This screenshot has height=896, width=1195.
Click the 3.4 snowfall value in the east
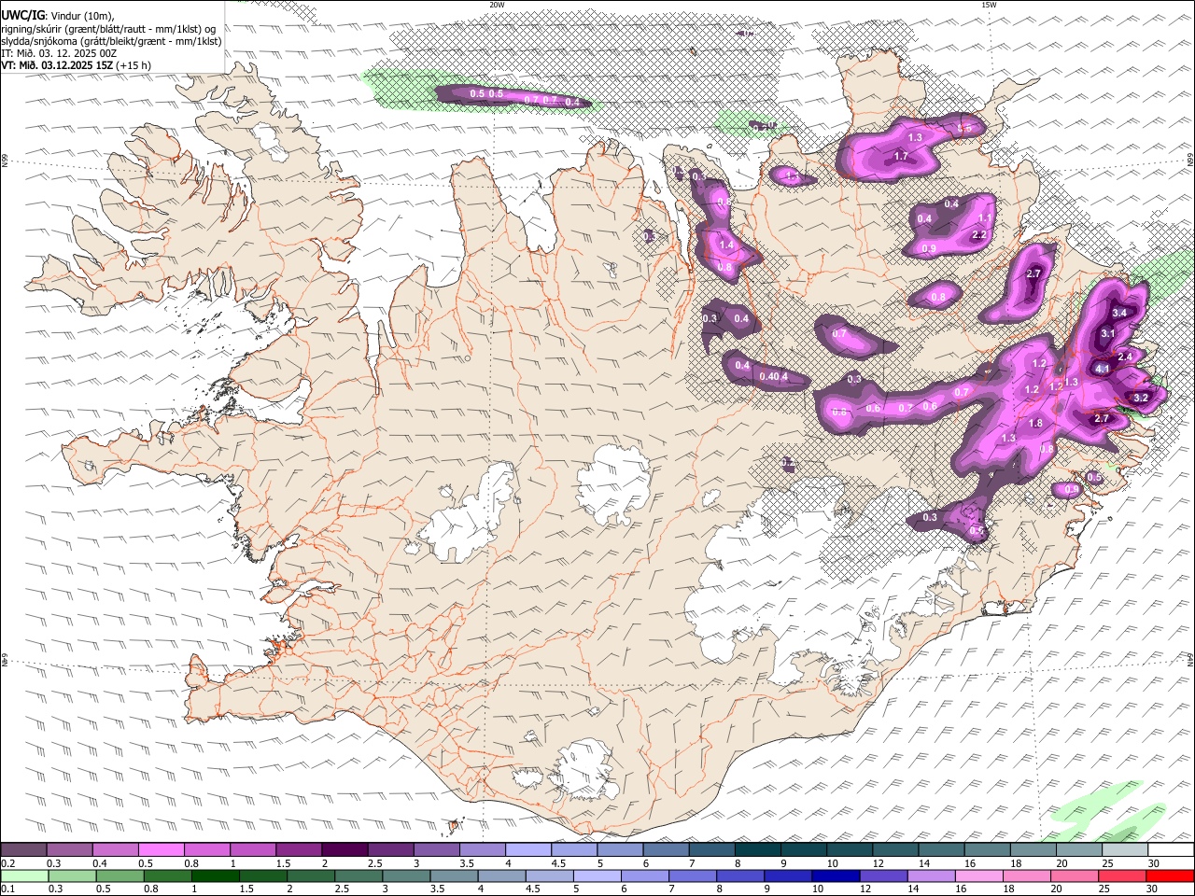[x=1119, y=313]
